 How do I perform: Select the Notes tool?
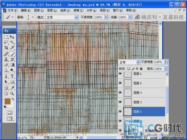[x=6, y=88]
